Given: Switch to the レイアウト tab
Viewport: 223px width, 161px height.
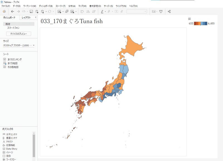Looking at the screenshot, I should 26,17.
